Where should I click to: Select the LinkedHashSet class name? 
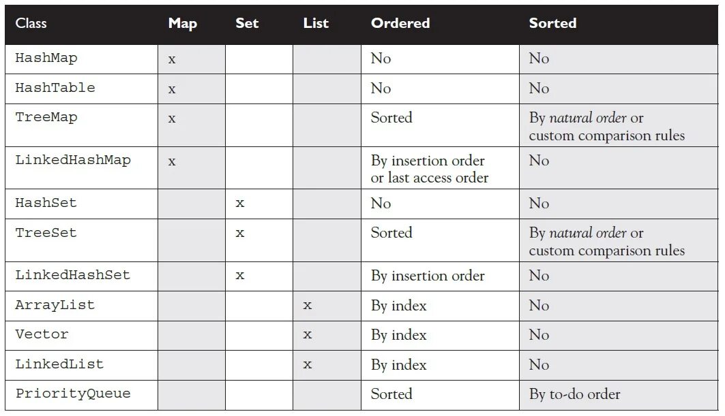click(x=72, y=276)
